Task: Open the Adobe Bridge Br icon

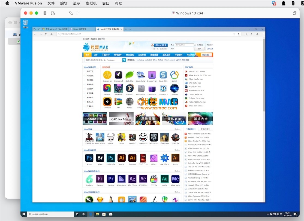Action: 100,158
